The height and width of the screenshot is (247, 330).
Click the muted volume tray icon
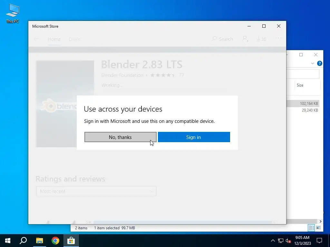(x=288, y=241)
